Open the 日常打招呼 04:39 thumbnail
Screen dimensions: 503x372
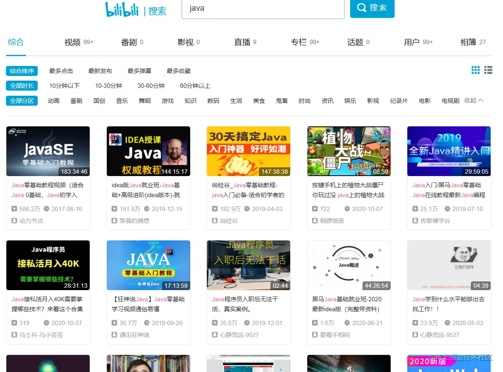click(449, 265)
